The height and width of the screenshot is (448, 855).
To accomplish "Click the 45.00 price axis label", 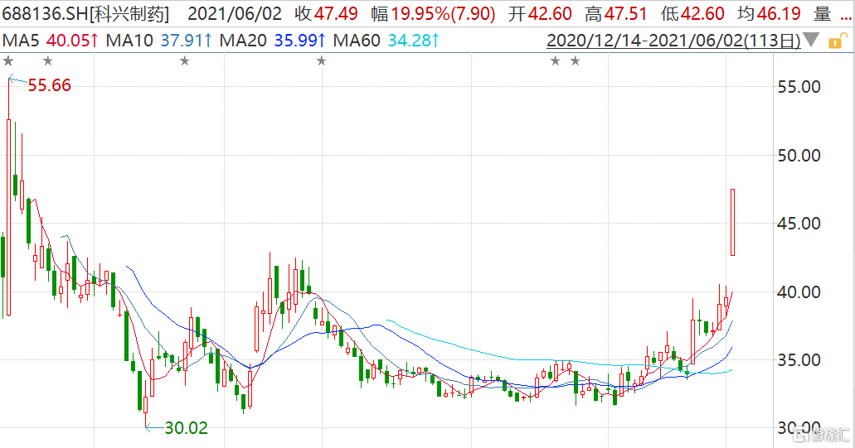I will pyautogui.click(x=799, y=224).
